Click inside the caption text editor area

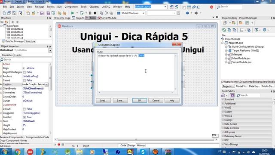coord(136,73)
